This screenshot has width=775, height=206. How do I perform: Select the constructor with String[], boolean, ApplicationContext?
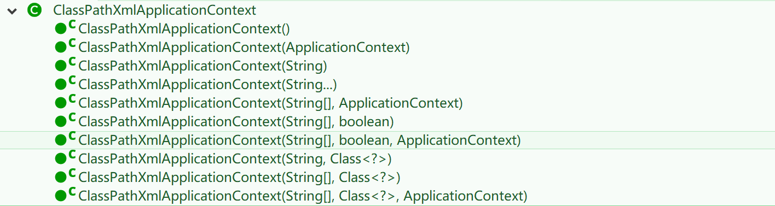(300, 140)
